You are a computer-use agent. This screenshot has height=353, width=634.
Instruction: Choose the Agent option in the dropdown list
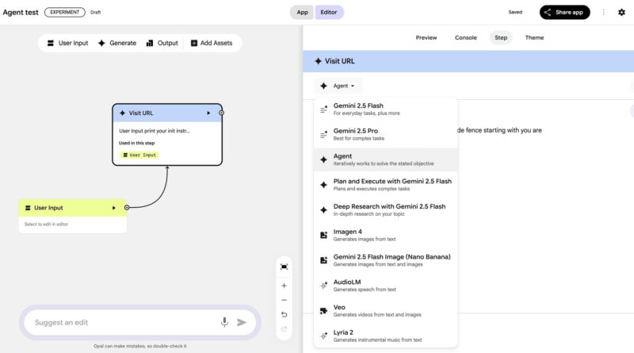pyautogui.click(x=386, y=159)
